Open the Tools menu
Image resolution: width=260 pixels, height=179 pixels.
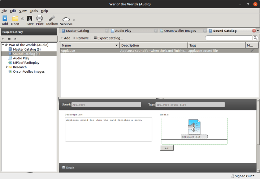point(34,11)
